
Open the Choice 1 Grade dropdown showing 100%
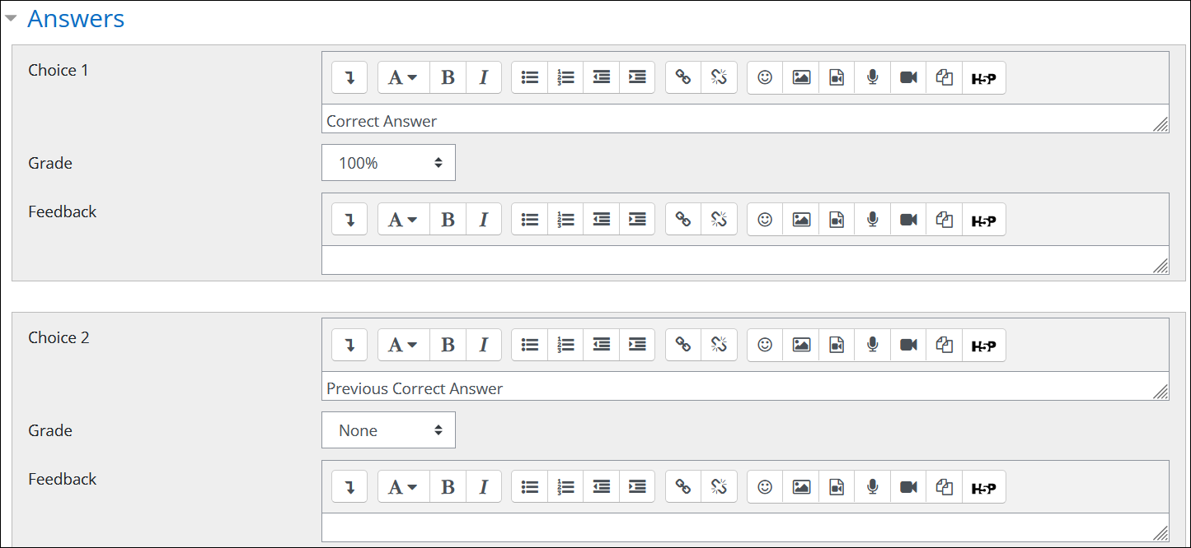(388, 163)
